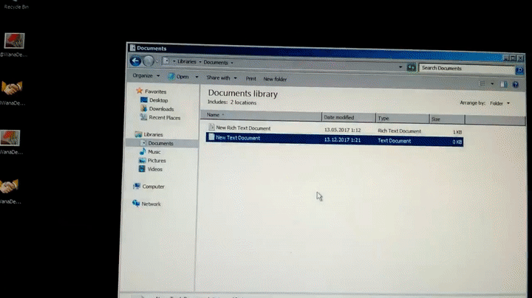Click the 13.05.2017 1:12 date cell

342,130
